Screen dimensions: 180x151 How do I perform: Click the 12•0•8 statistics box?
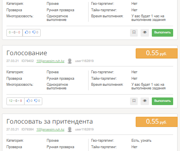coord(15,101)
